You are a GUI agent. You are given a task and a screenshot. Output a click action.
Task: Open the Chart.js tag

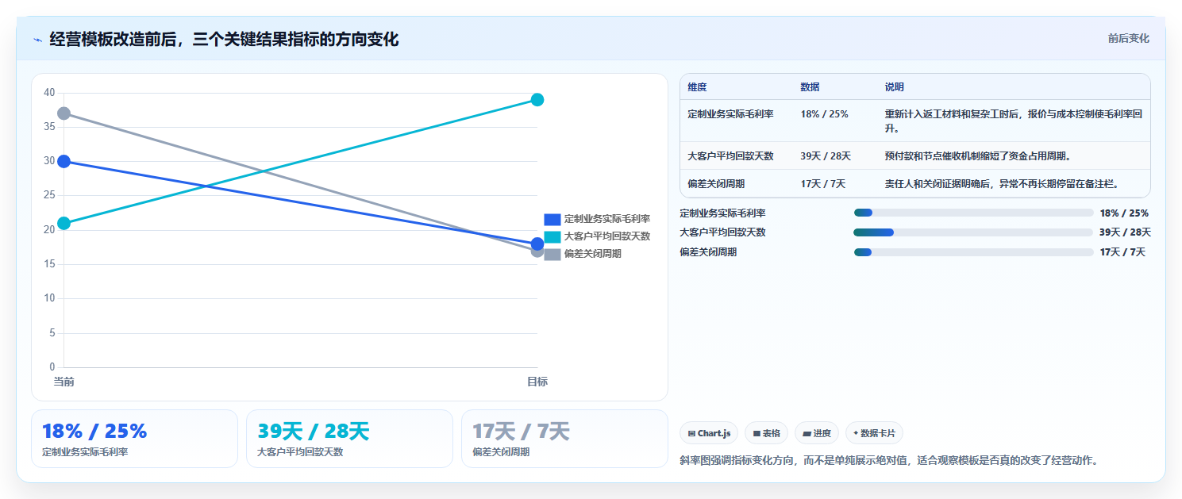click(709, 433)
